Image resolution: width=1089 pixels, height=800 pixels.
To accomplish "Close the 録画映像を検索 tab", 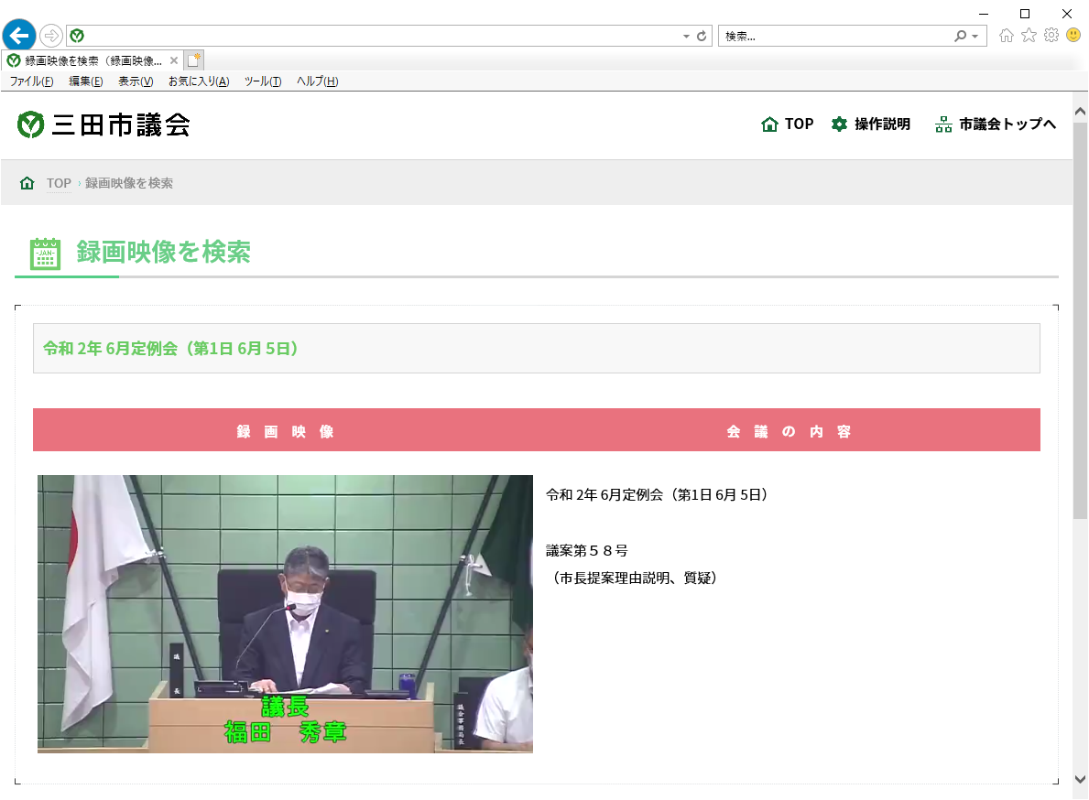I will pos(174,61).
